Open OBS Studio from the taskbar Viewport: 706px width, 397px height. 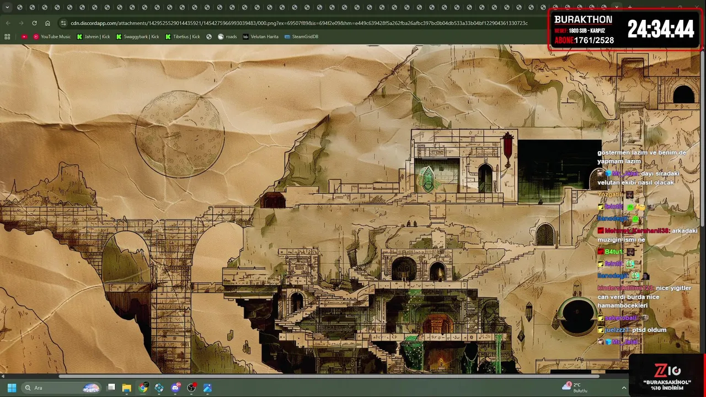pyautogui.click(x=191, y=388)
